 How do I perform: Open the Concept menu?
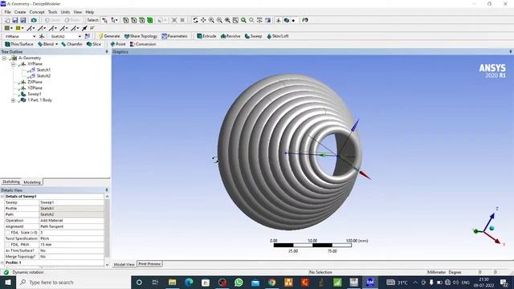coord(37,12)
